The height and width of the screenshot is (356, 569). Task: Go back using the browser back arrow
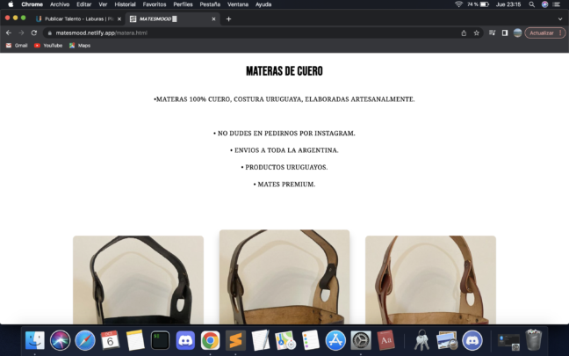click(9, 33)
